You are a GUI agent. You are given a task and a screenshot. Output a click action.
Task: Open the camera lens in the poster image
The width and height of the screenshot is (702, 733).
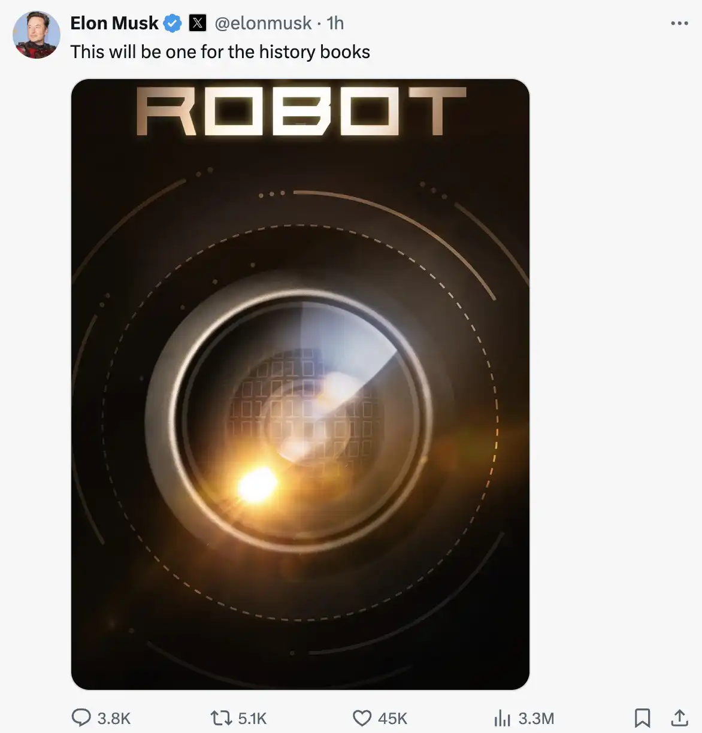299,419
